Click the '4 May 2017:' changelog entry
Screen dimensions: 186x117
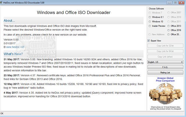click(x=11, y=93)
